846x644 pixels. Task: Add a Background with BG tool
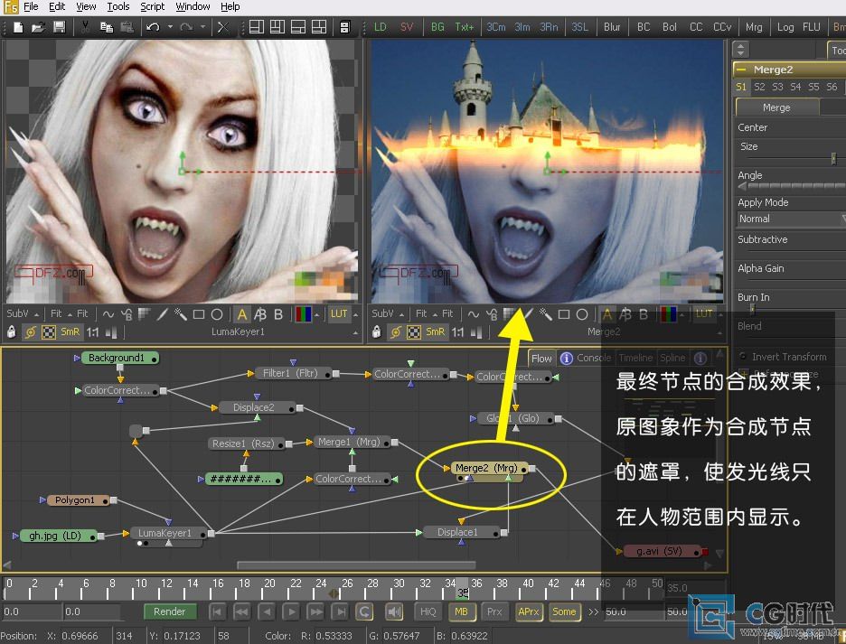[x=437, y=27]
